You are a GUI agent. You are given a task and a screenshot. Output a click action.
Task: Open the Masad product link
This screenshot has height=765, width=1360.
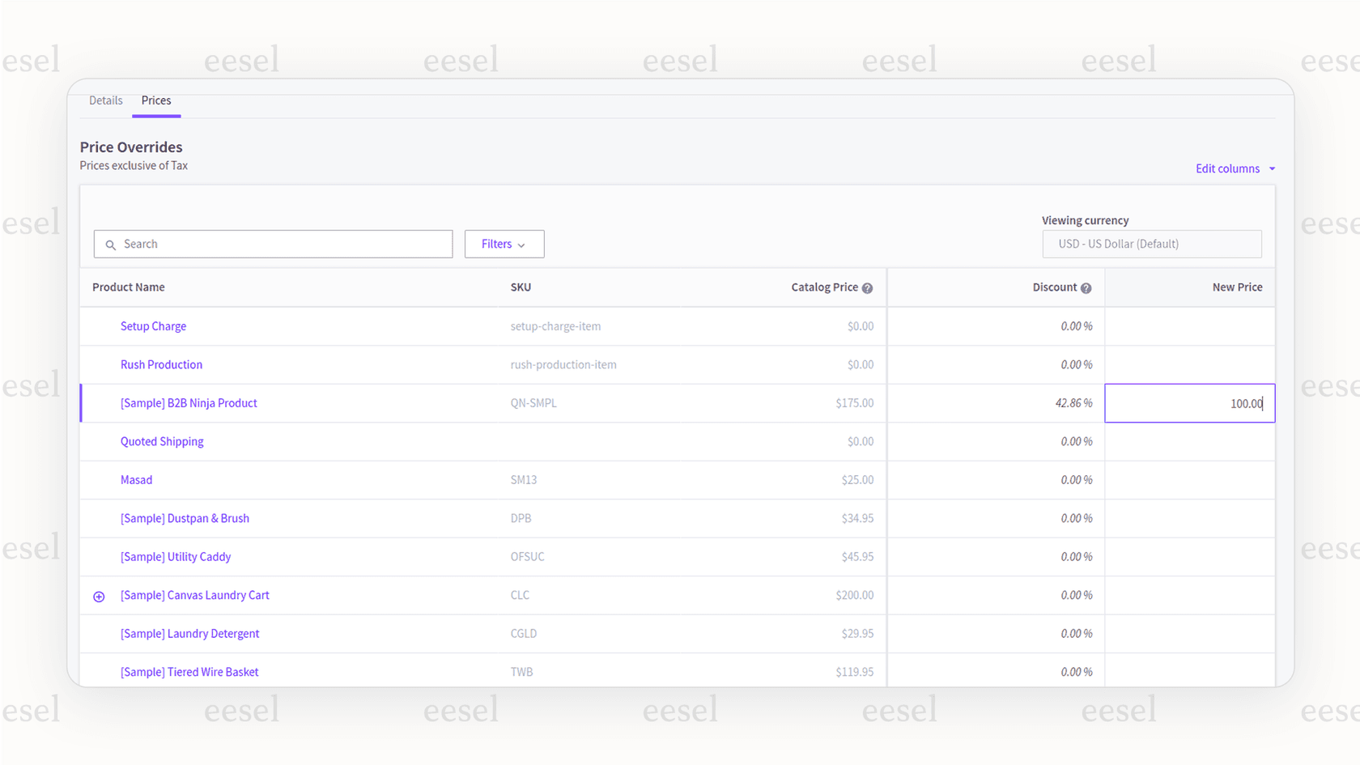(x=136, y=479)
